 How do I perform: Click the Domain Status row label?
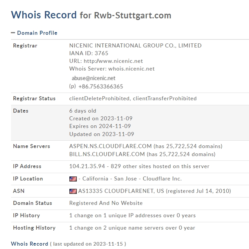point(33,203)
